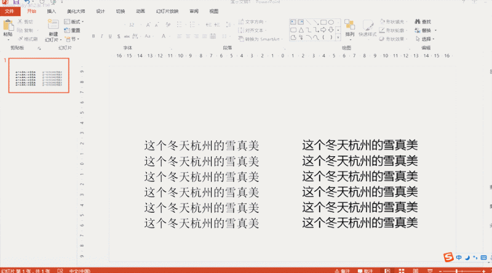Viewport: 492px width, 273px height.
Task: Switch to the Design (设计) tab
Action: pyautogui.click(x=100, y=11)
